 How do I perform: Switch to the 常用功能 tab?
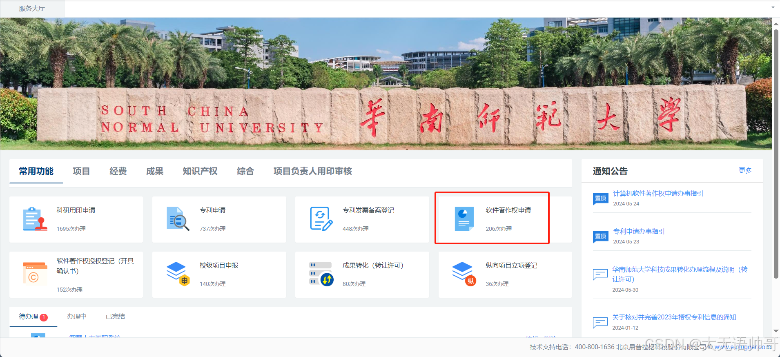(36, 171)
